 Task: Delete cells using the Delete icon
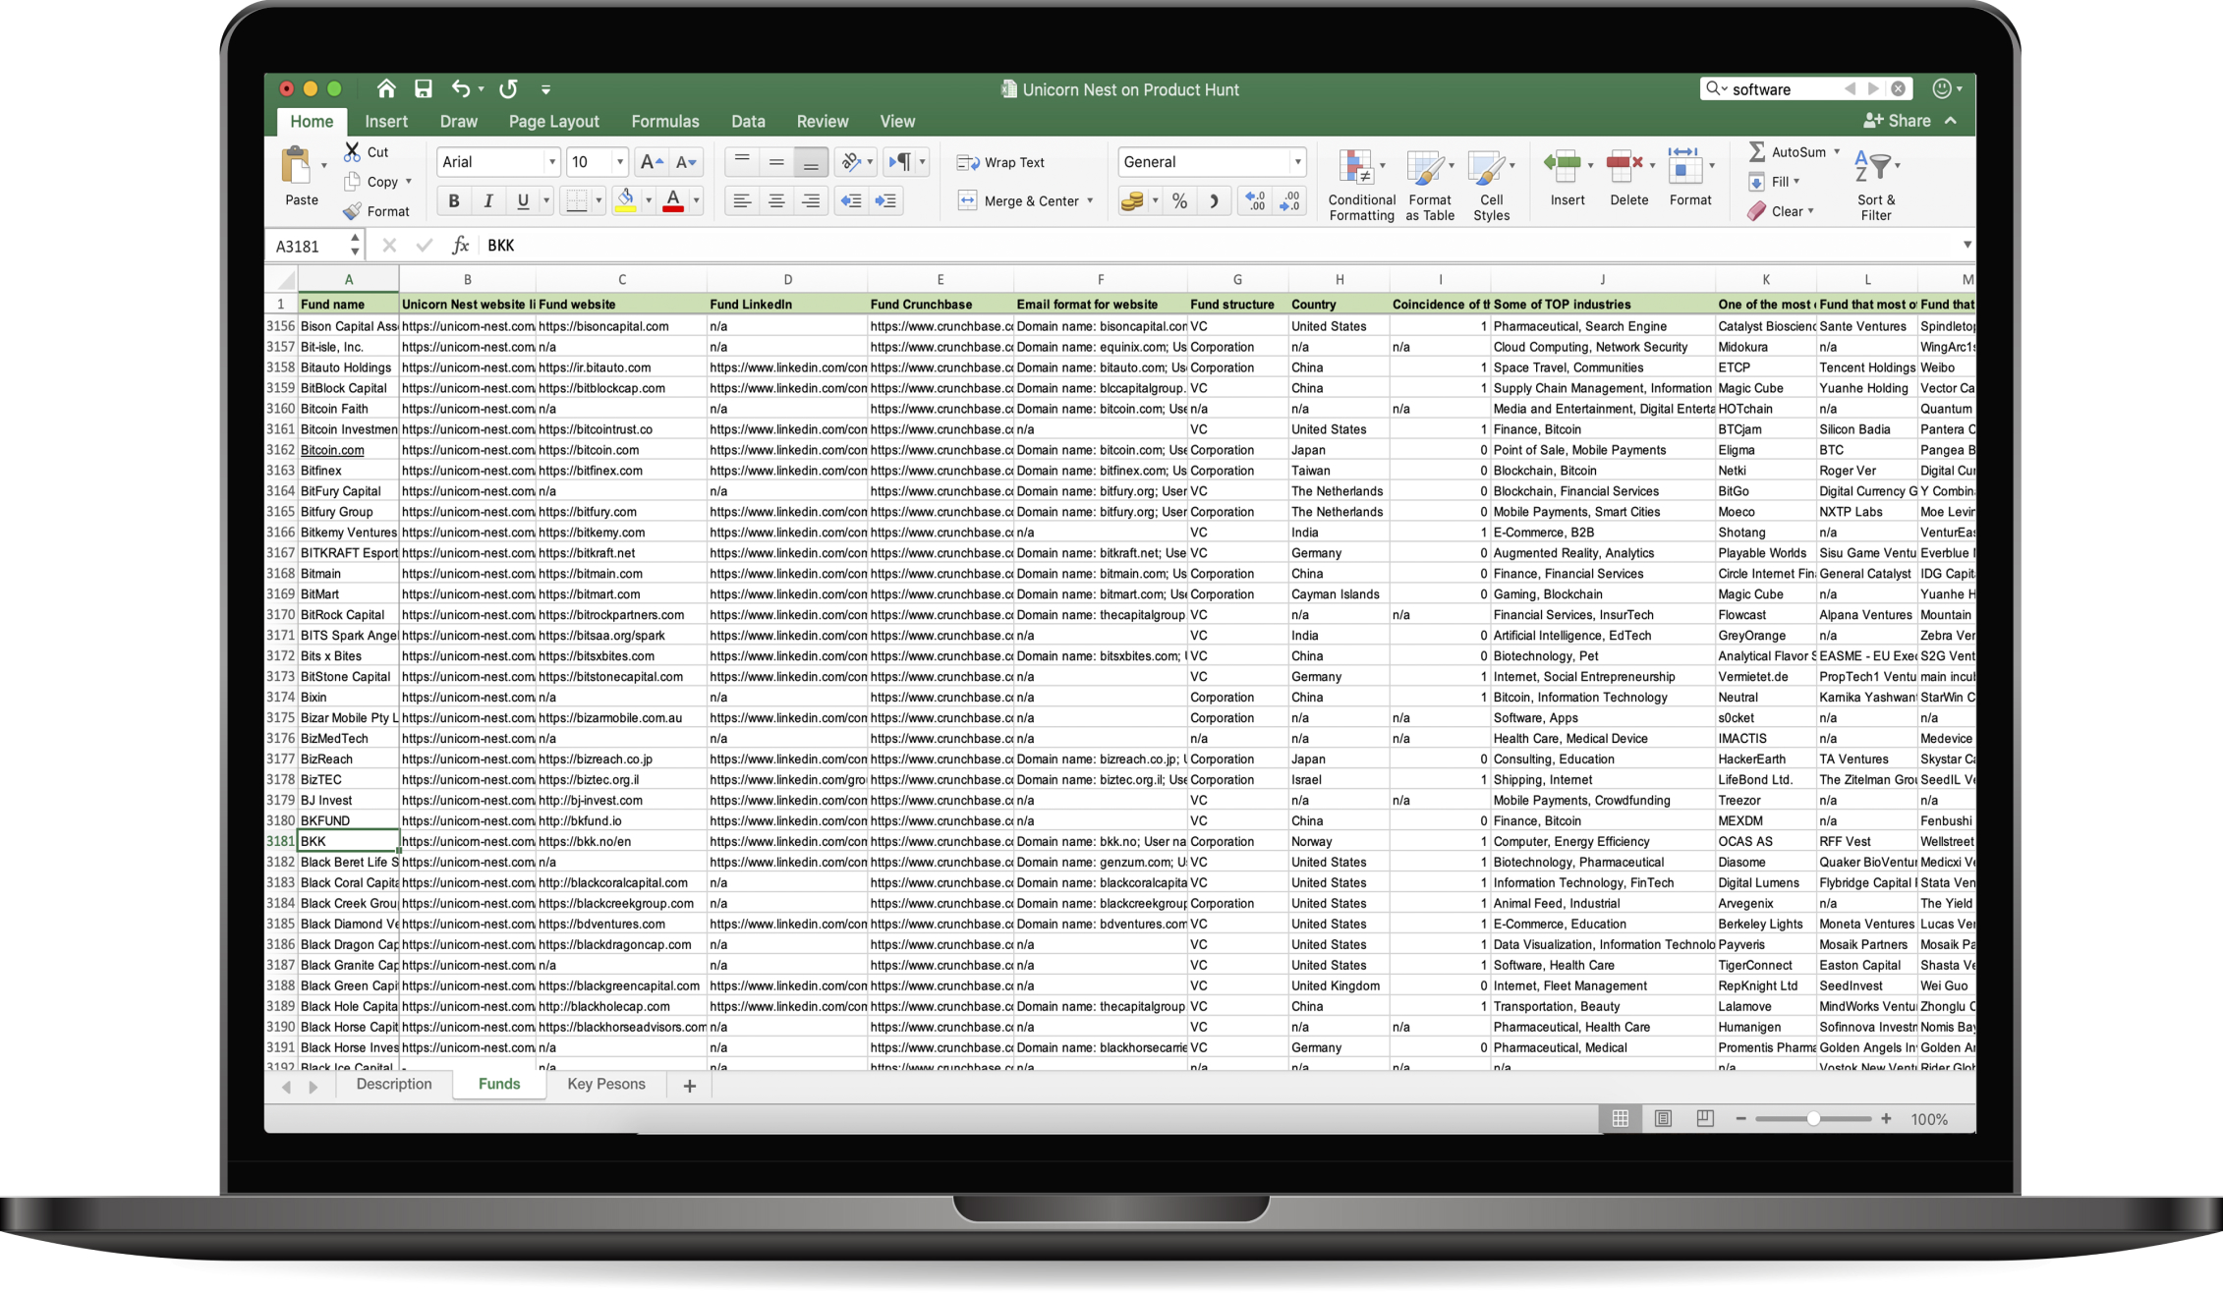pos(1624,165)
